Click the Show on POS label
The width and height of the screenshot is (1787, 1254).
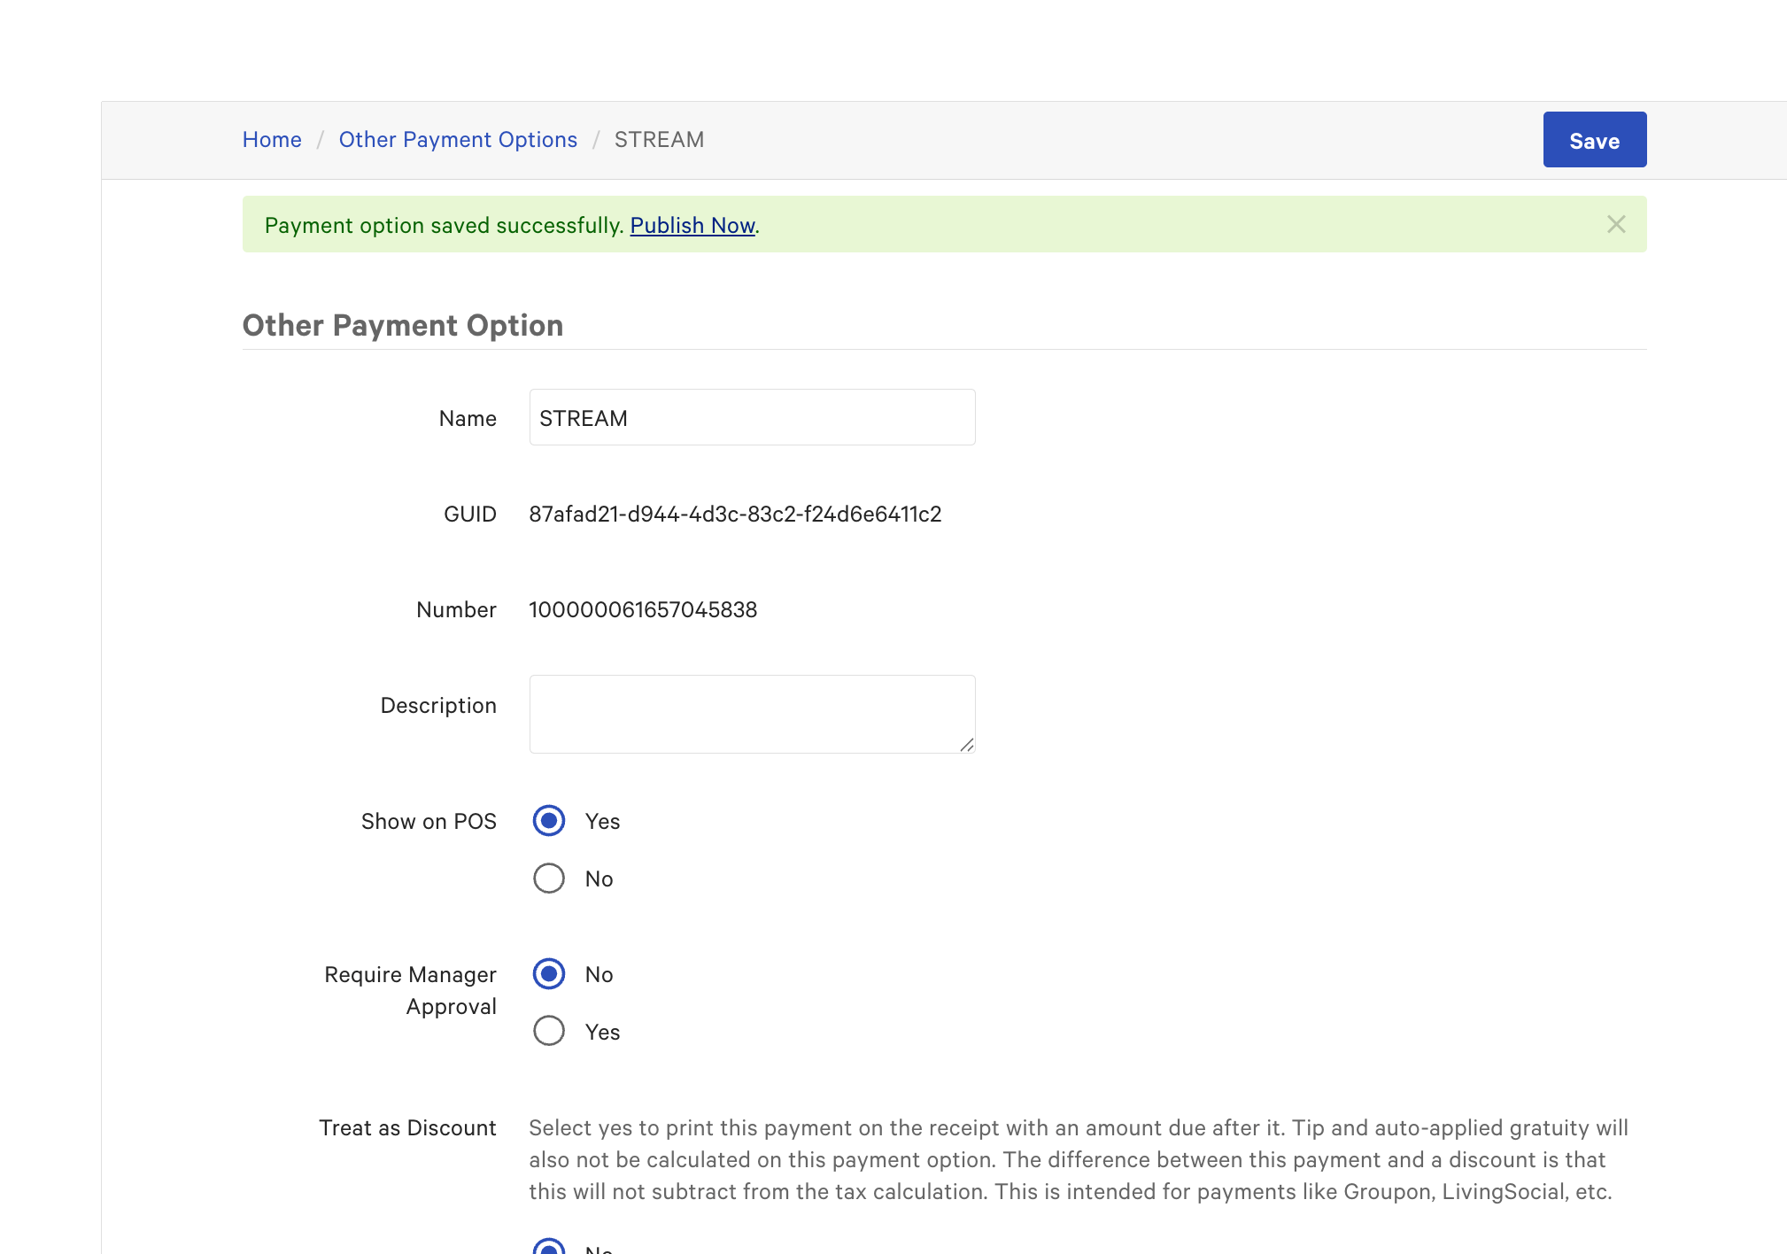(x=429, y=821)
